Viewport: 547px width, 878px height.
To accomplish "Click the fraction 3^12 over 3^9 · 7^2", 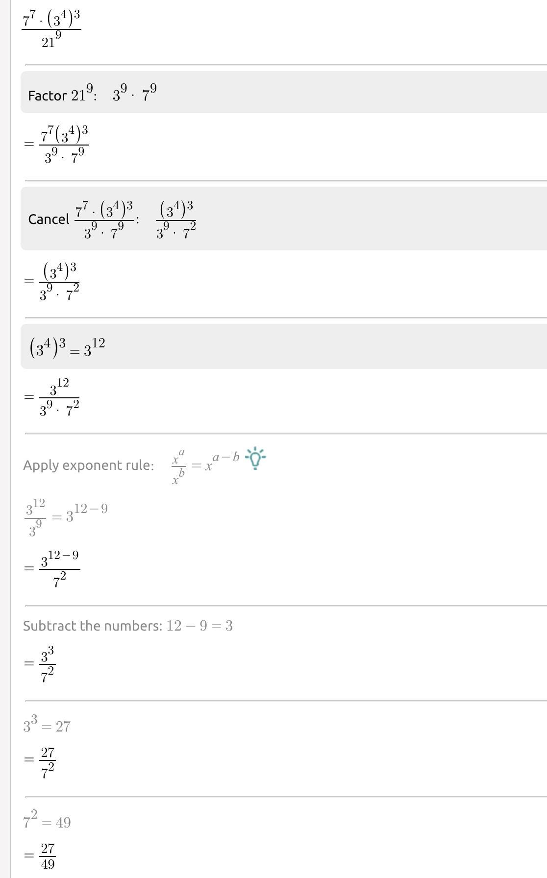I will coord(59,397).
